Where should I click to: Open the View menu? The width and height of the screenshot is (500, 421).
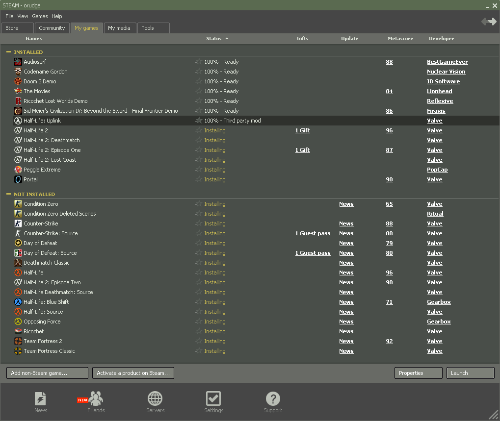(x=23, y=16)
